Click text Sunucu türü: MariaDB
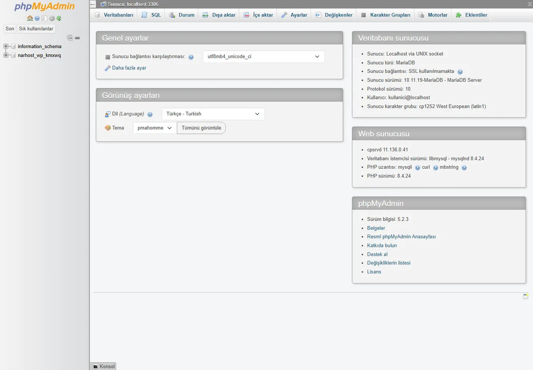The width and height of the screenshot is (533, 370). point(391,63)
